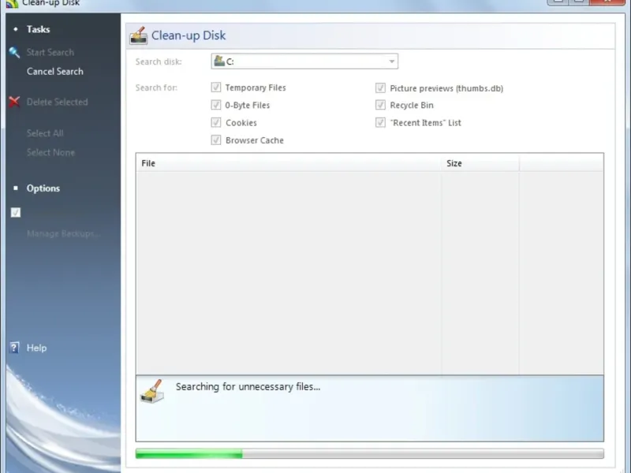Click the green search progress bar
This screenshot has width=631, height=473.
[369, 454]
